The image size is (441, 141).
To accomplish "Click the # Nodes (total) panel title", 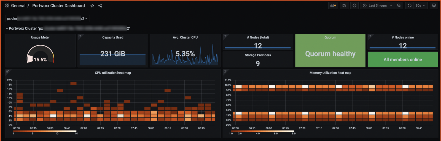I will [x=258, y=37].
